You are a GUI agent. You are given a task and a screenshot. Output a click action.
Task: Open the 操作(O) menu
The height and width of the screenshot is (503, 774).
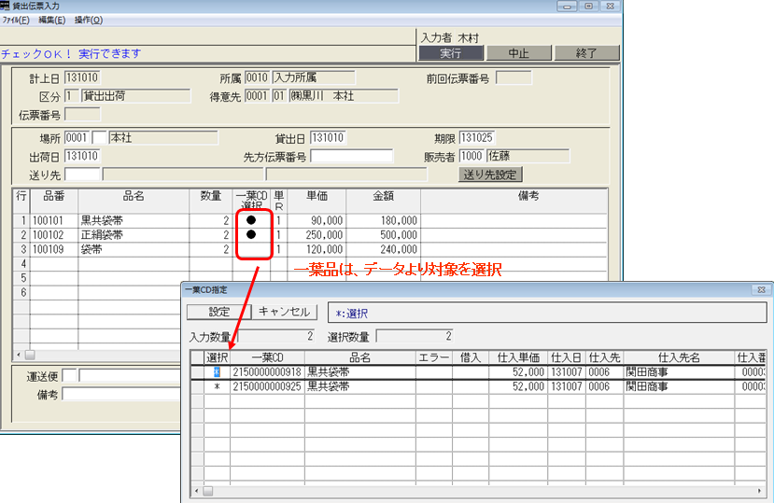(x=89, y=20)
